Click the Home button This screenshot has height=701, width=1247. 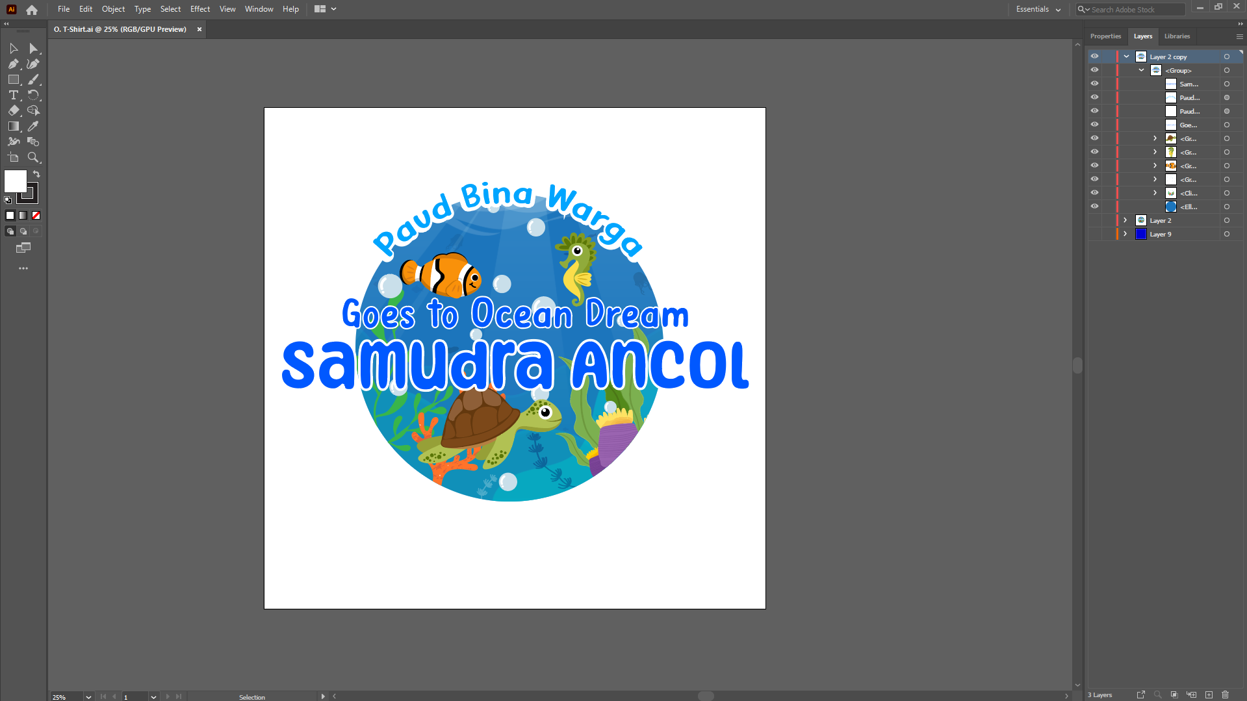click(32, 10)
